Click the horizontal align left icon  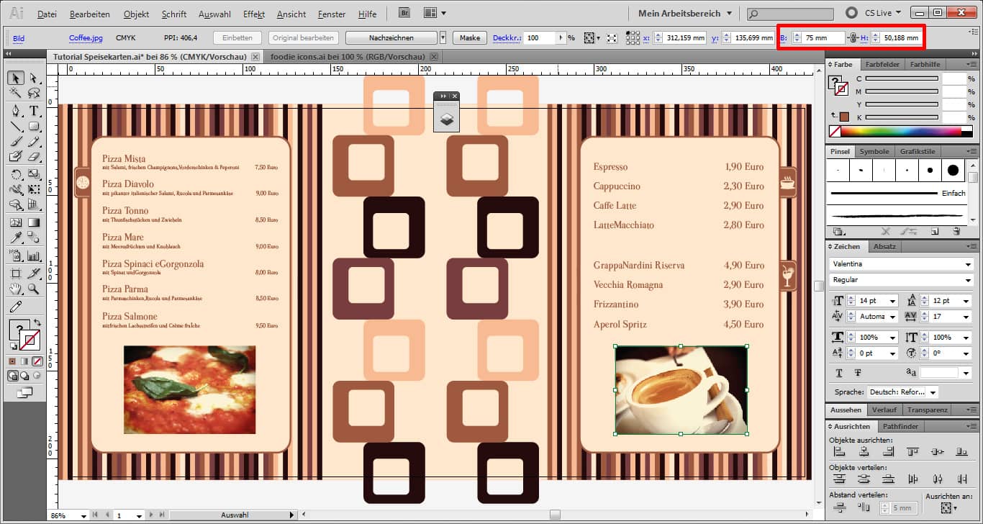[839, 452]
